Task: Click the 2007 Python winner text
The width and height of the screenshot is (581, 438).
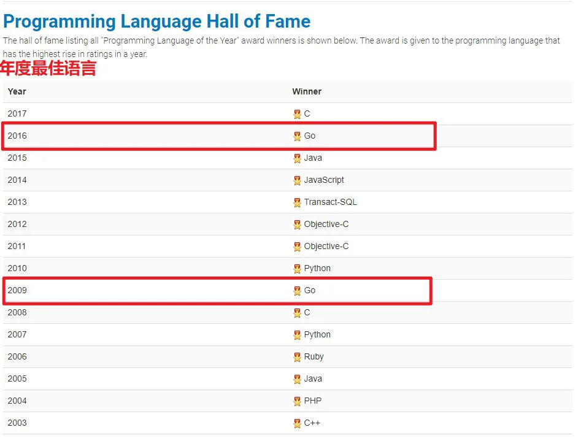Action: (317, 334)
